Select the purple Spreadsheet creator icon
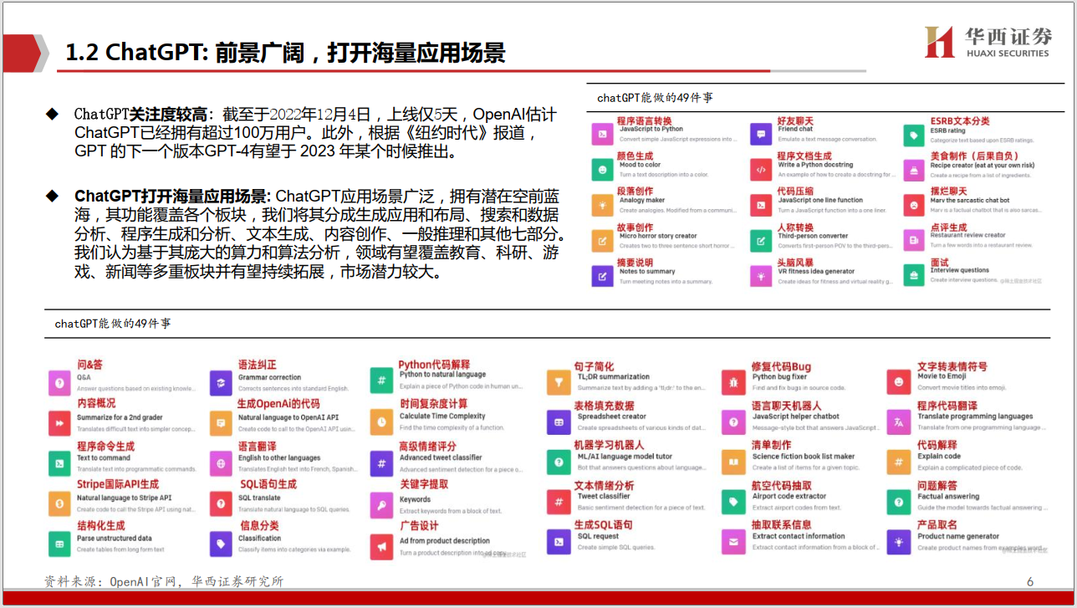 559,423
